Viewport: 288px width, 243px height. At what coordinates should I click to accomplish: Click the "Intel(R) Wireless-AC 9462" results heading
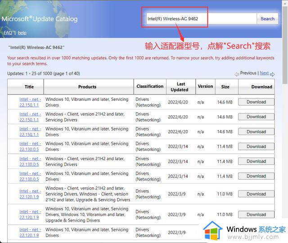click(x=36, y=47)
